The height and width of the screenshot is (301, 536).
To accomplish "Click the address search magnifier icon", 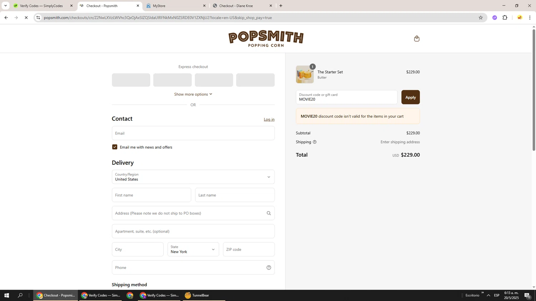I will [269, 213].
